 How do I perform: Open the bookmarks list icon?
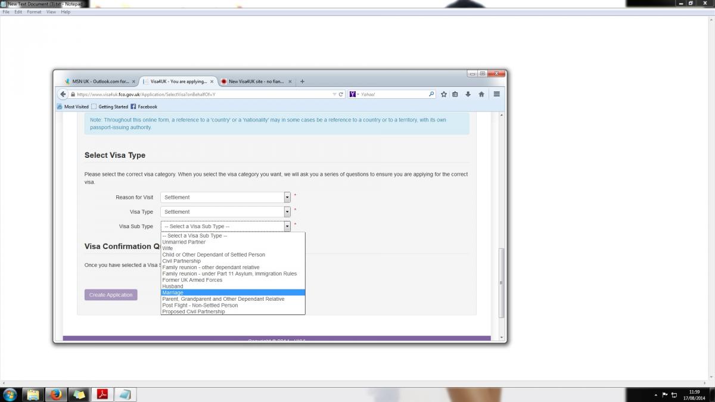click(455, 94)
